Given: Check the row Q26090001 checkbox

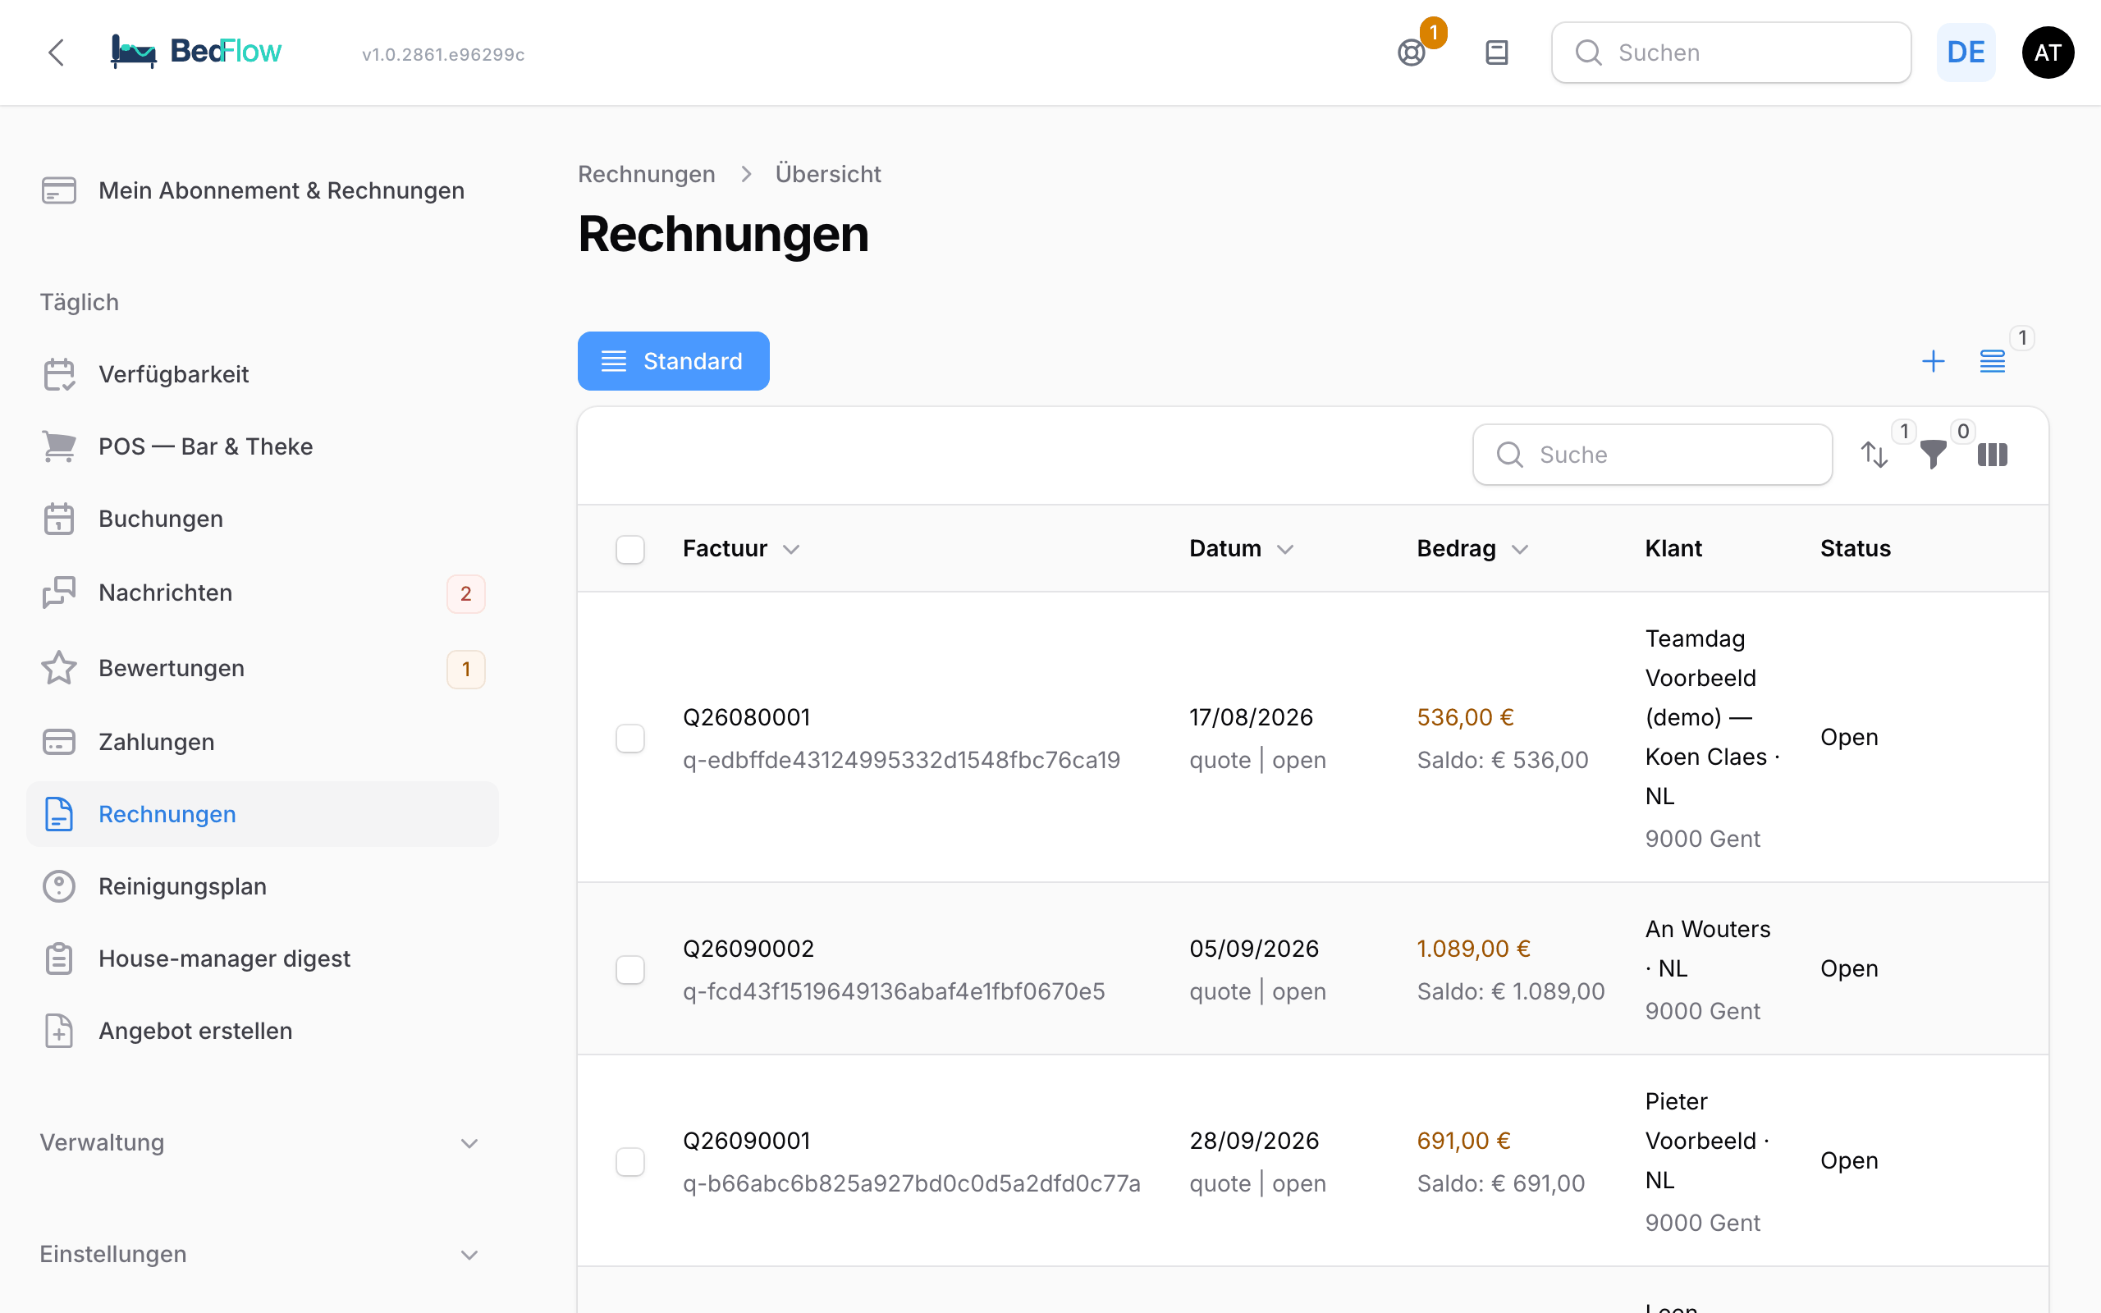Looking at the screenshot, I should pos(630,1161).
